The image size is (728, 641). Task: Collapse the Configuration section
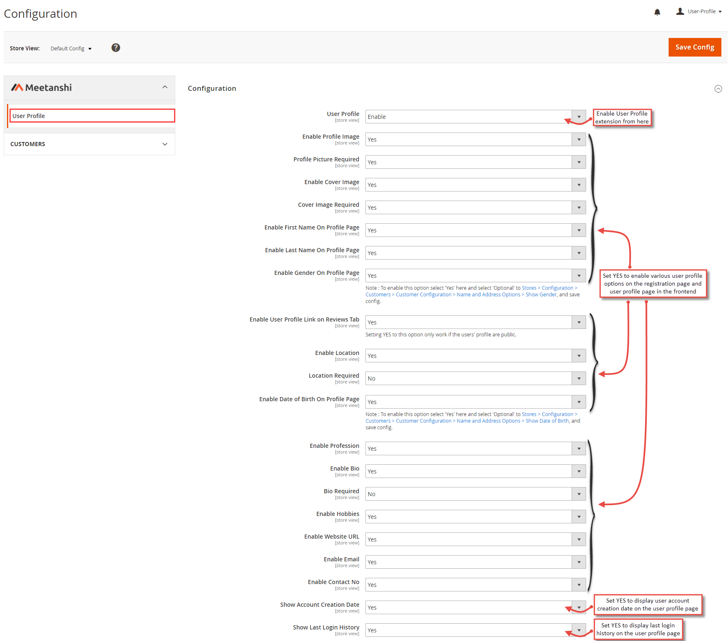[718, 89]
